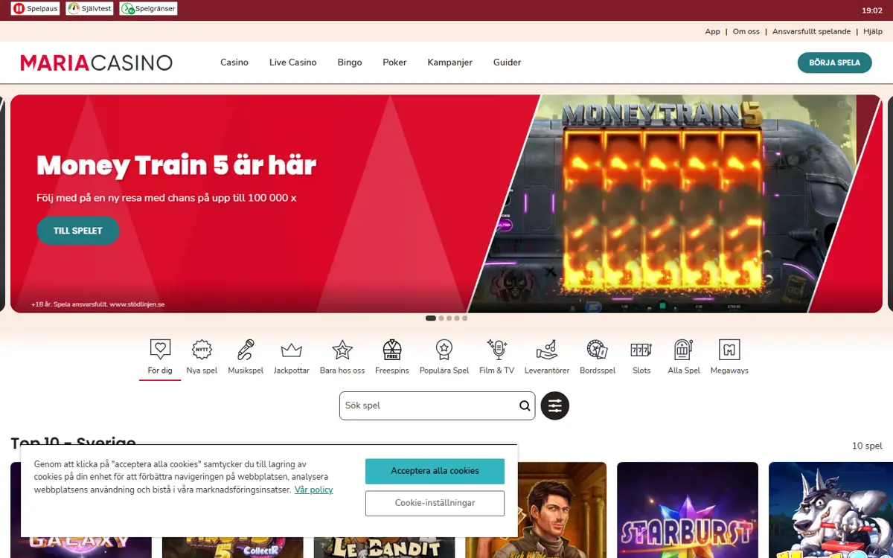Open the Alla Spel category
Screen dimensions: 893x558
684,357
